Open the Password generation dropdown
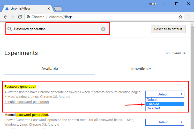 click(165, 94)
